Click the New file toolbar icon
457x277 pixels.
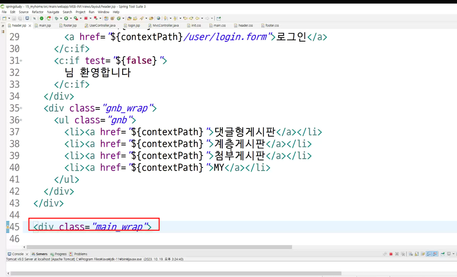(x=4, y=18)
